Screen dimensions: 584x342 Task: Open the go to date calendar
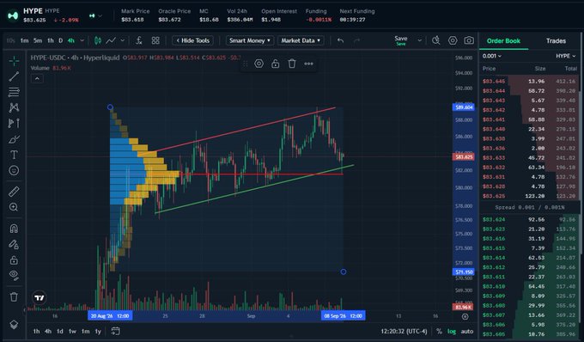click(x=115, y=331)
